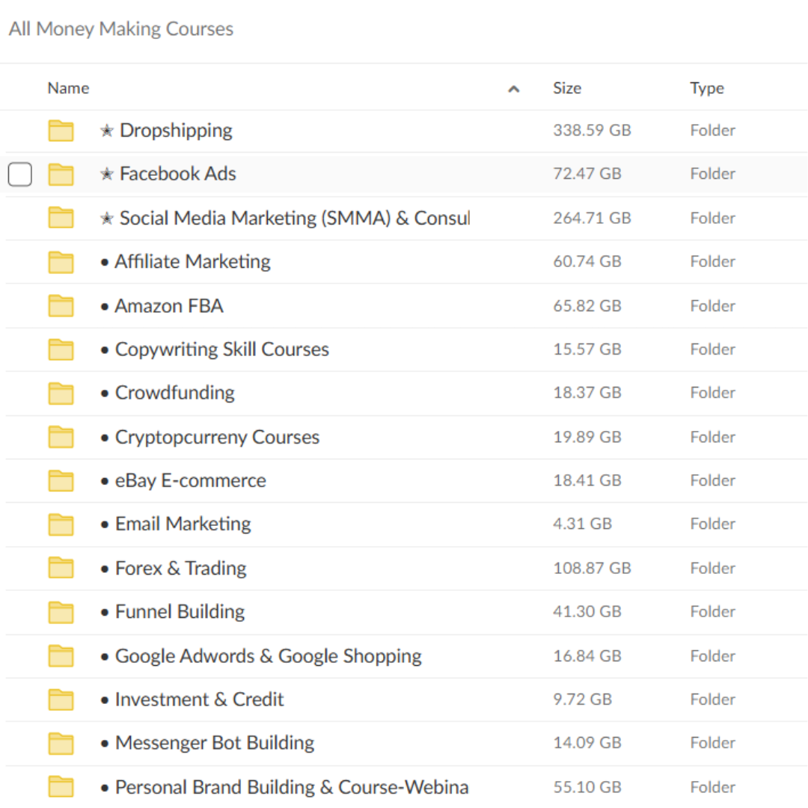Click the Affiliate Marketing folder icon
The image size is (808, 808).
(x=61, y=261)
